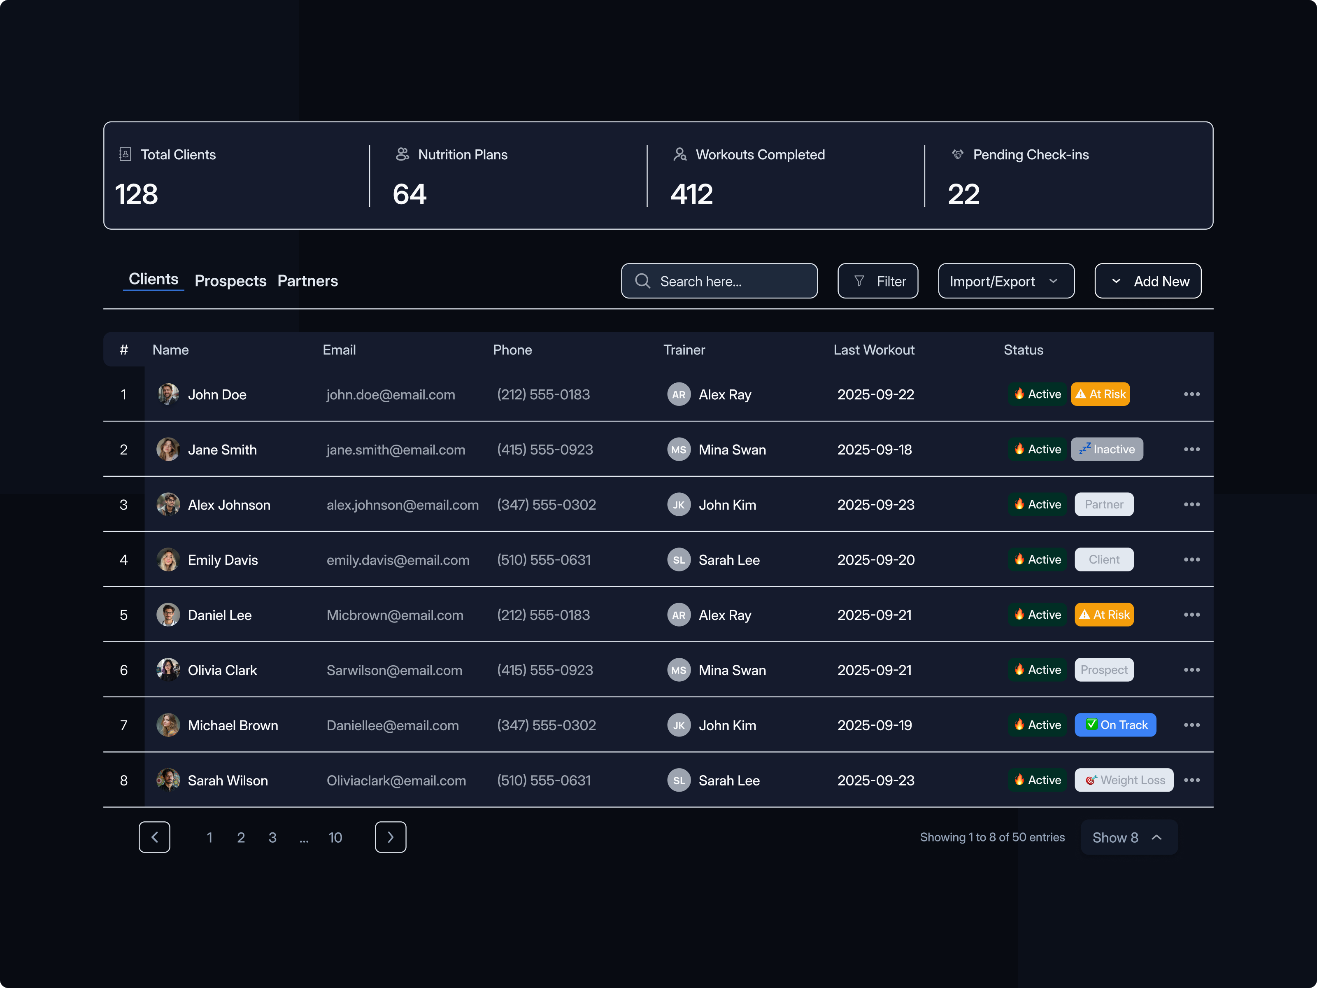
Task: Open the Import/Export dropdown
Action: (x=1005, y=280)
